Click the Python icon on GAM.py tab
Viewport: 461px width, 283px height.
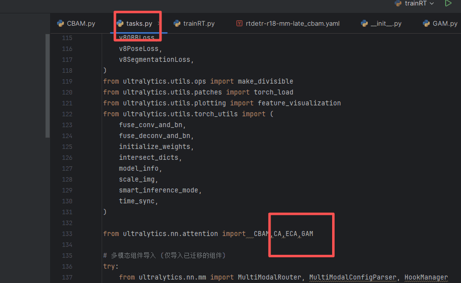426,23
